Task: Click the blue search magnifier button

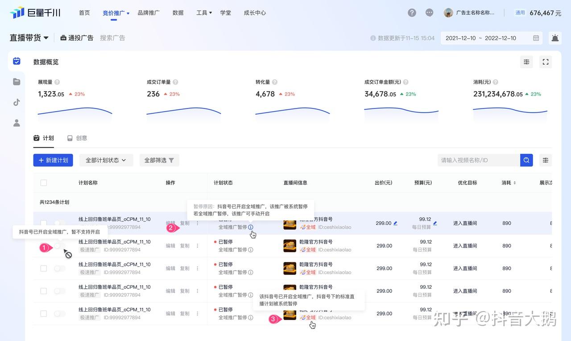Action: pos(526,160)
